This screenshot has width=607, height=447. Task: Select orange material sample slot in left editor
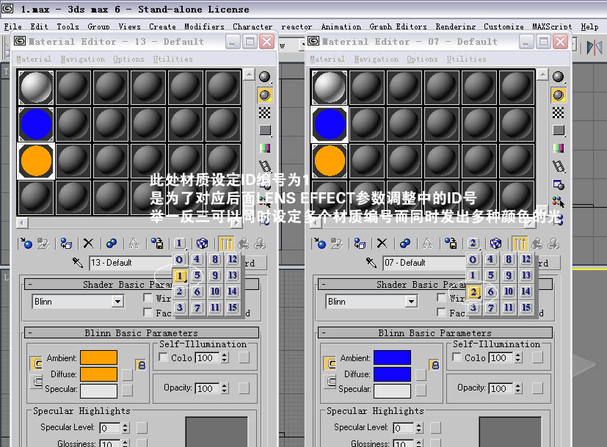pyautogui.click(x=36, y=161)
